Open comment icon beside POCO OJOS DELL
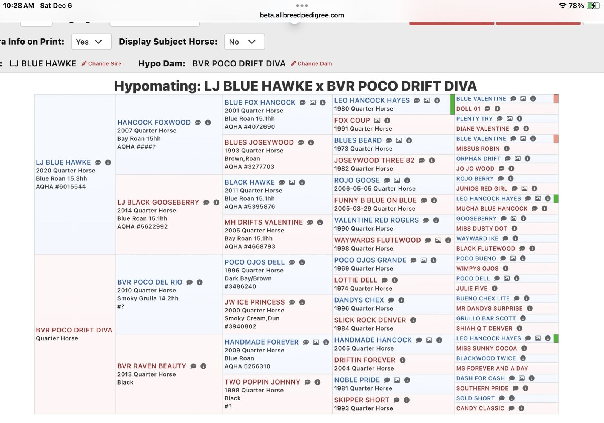 point(292,262)
